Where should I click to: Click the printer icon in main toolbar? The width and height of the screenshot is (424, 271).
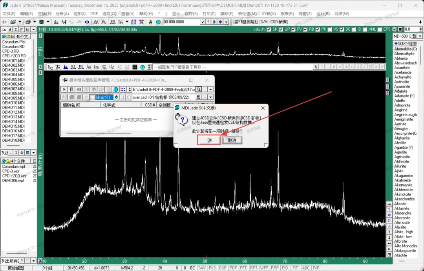28,22
